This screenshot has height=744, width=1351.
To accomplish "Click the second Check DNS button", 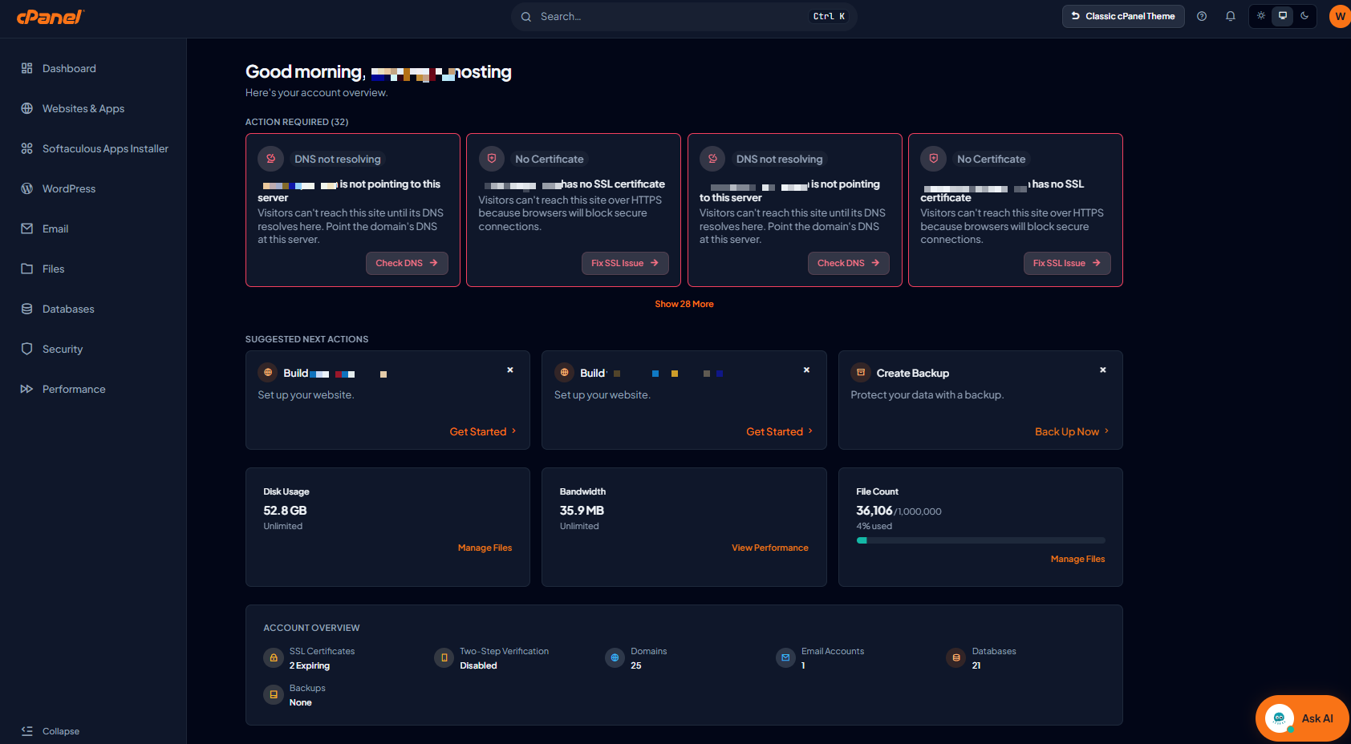I will (x=849, y=263).
